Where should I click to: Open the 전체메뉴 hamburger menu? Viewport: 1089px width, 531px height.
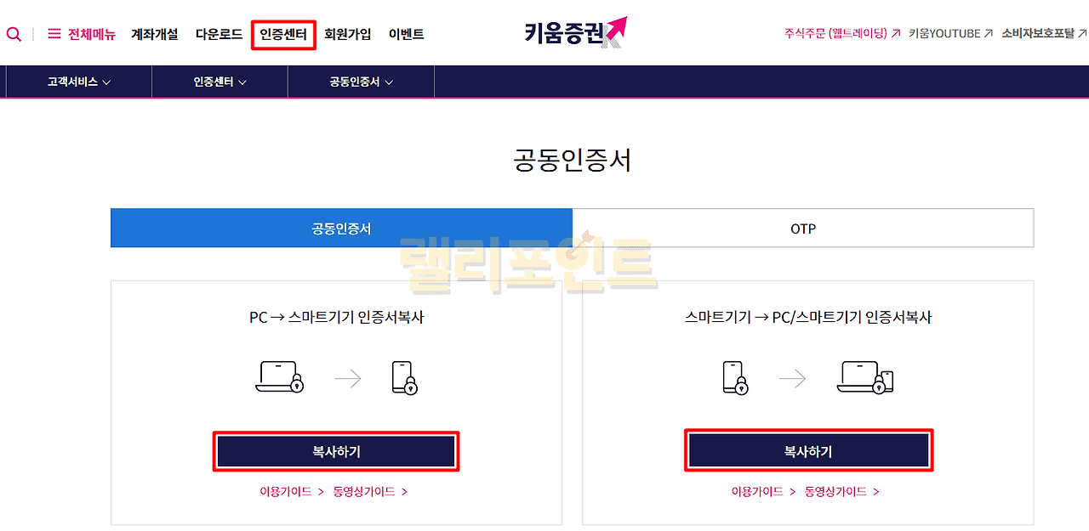pos(81,35)
